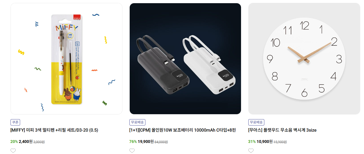Screen dimensions: 364x154
Task: Open [1+1][CPM] 올인원10W 보조배터리 title link
Action: 182,130
